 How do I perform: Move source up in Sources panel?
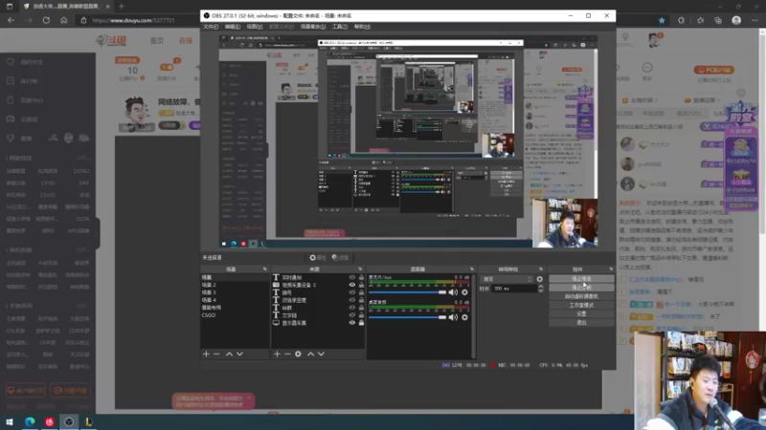click(x=310, y=354)
